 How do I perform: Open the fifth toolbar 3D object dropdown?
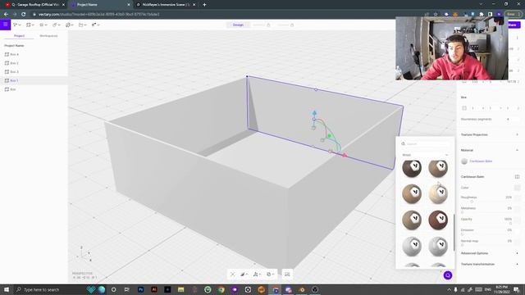tap(70, 25)
